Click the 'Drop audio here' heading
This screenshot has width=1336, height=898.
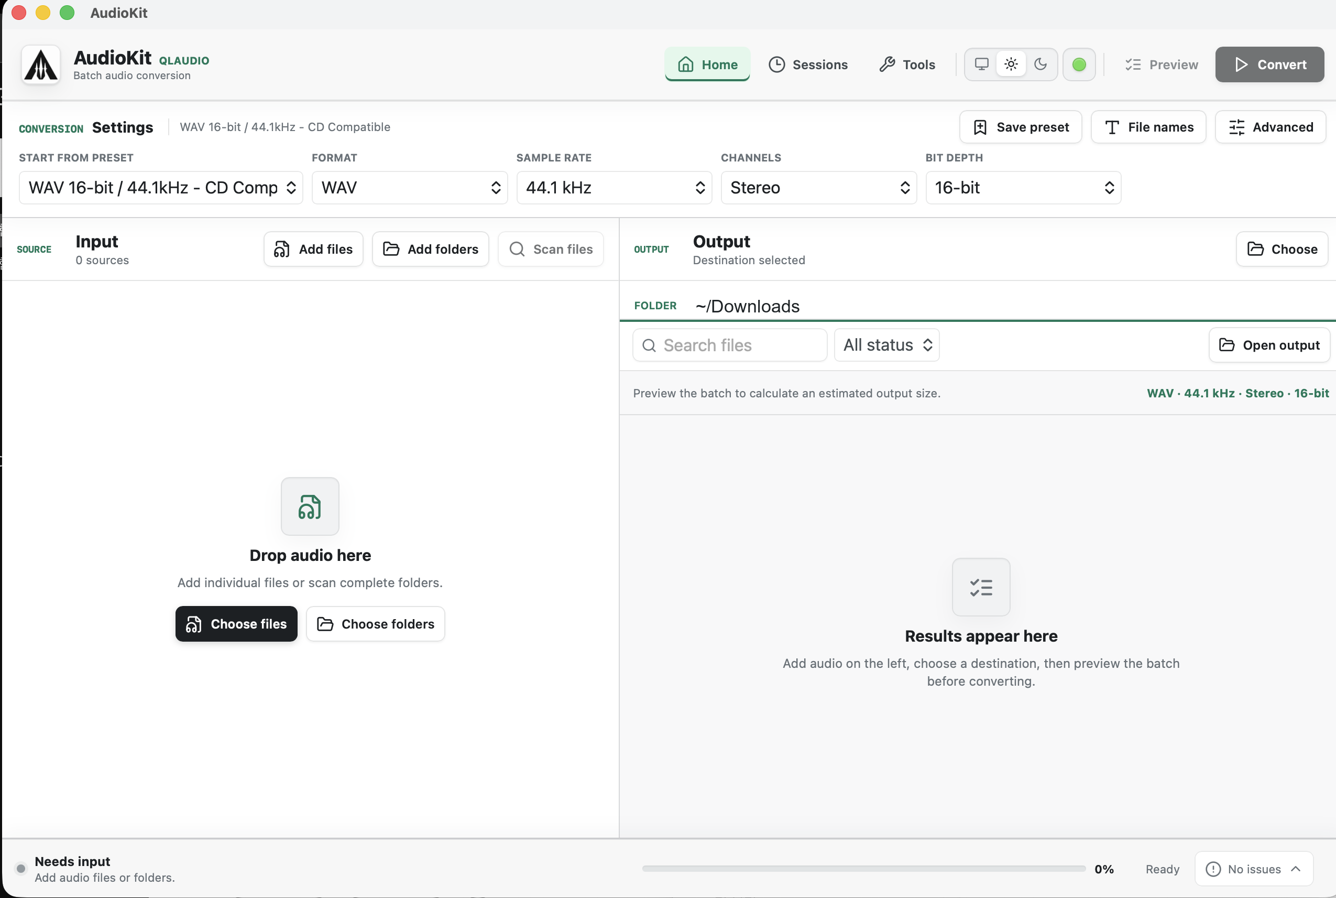click(310, 556)
